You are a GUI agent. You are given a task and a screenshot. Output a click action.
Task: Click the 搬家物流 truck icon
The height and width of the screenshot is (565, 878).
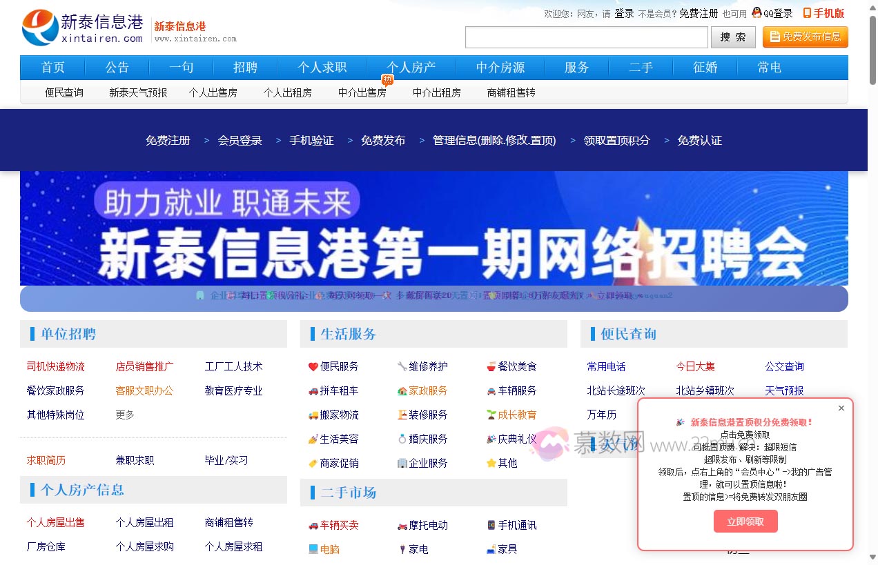pos(314,415)
